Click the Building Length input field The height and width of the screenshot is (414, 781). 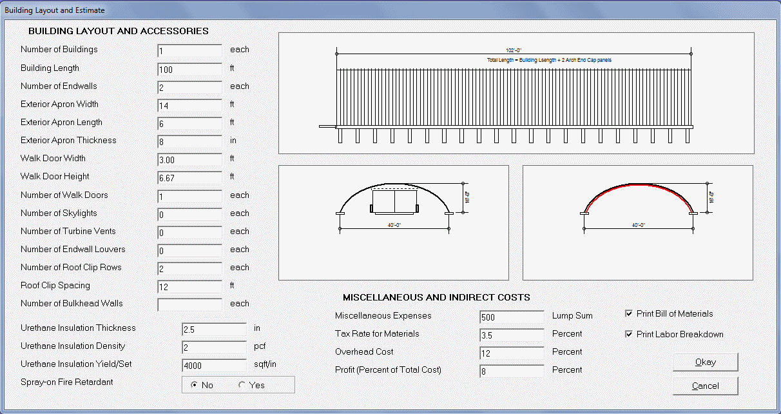(189, 69)
